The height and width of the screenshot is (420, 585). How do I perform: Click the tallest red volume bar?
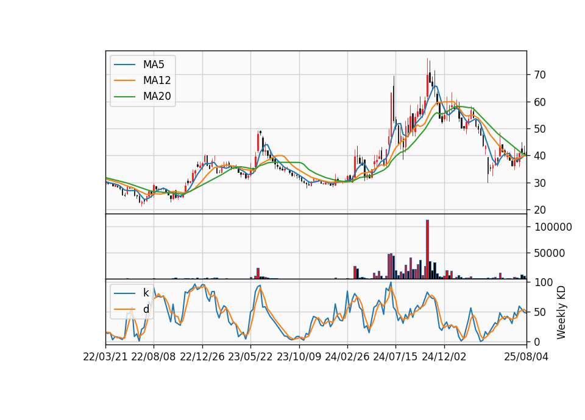pos(428,250)
